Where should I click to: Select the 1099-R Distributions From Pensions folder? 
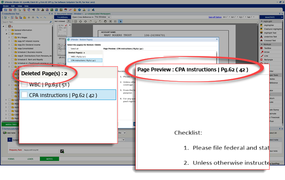tap(35, 56)
